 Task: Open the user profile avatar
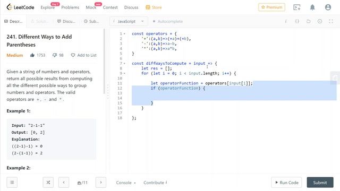pos(328,7)
